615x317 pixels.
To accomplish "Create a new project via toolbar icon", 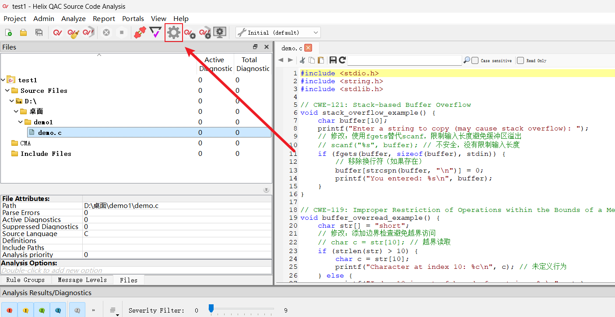I will [8, 32].
